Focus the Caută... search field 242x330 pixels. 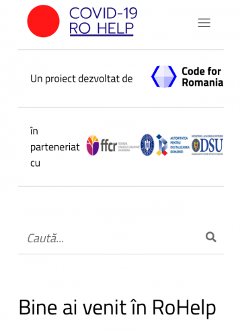click(112, 238)
